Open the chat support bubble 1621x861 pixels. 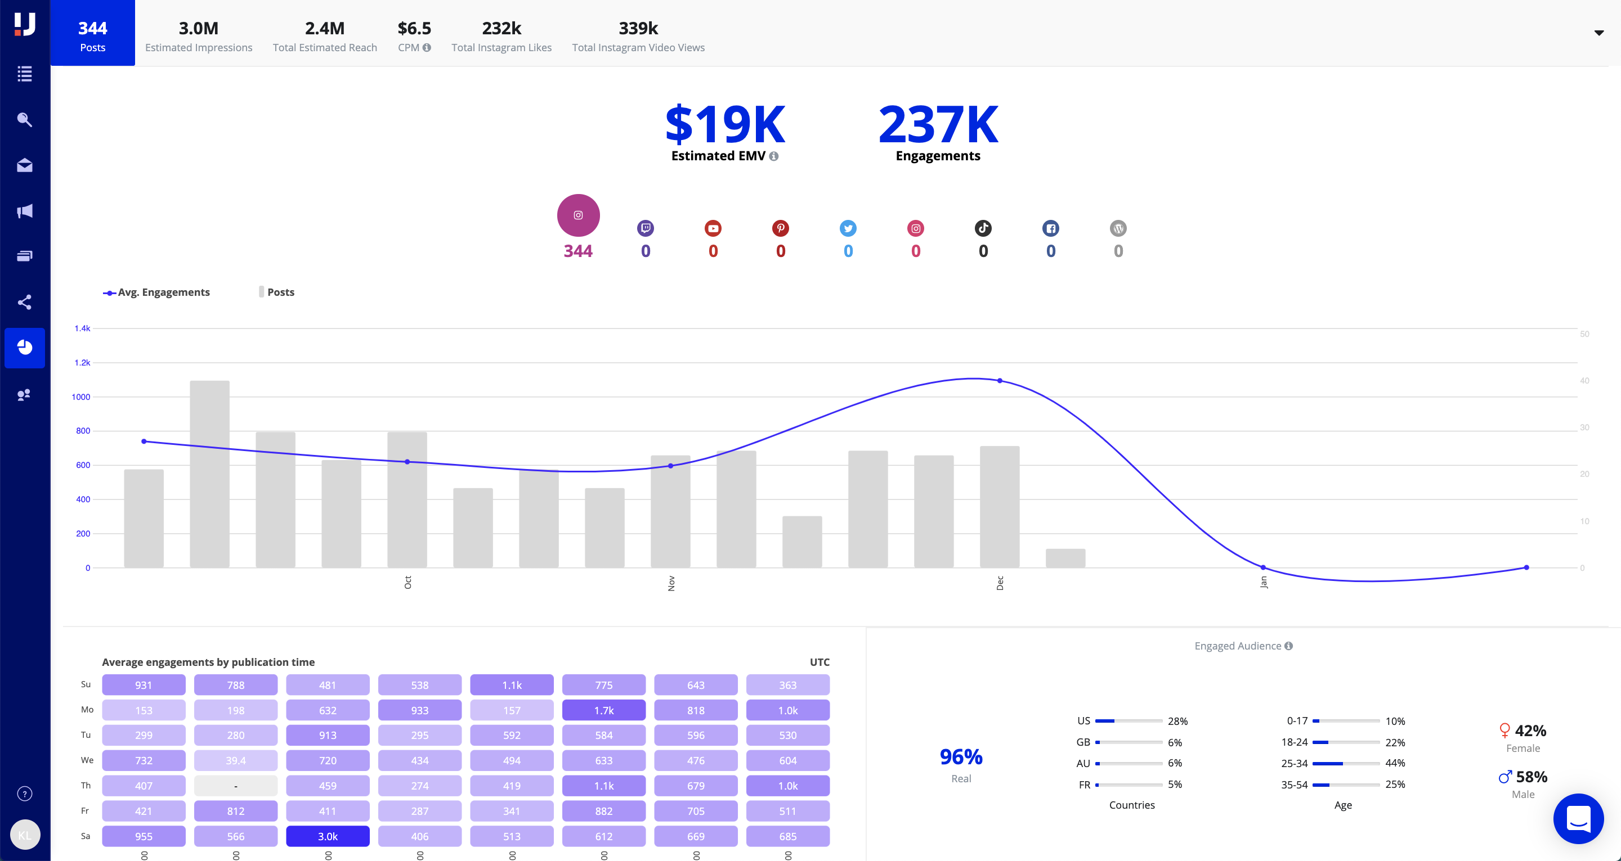1578,818
